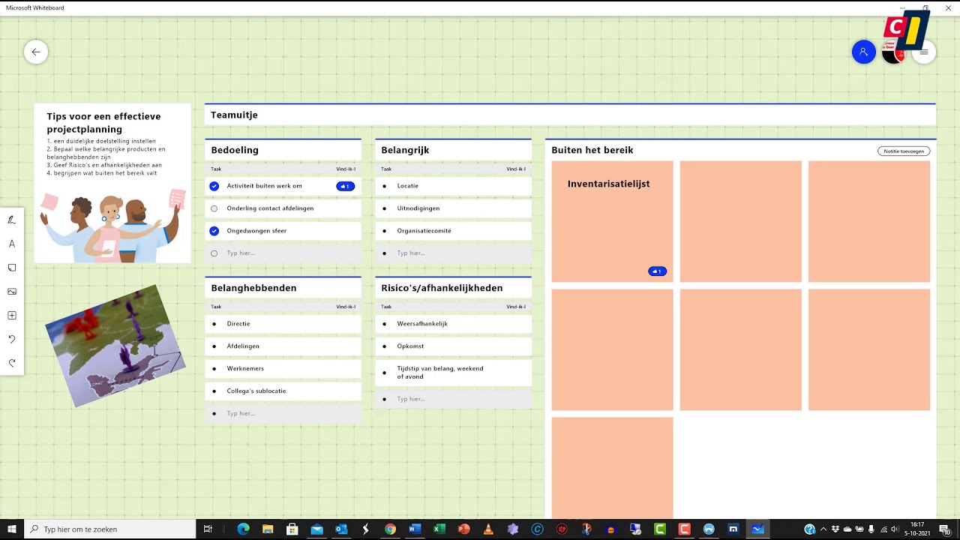Open the taskbar clock and date
This screenshot has width=960, height=540.
coord(917,529)
